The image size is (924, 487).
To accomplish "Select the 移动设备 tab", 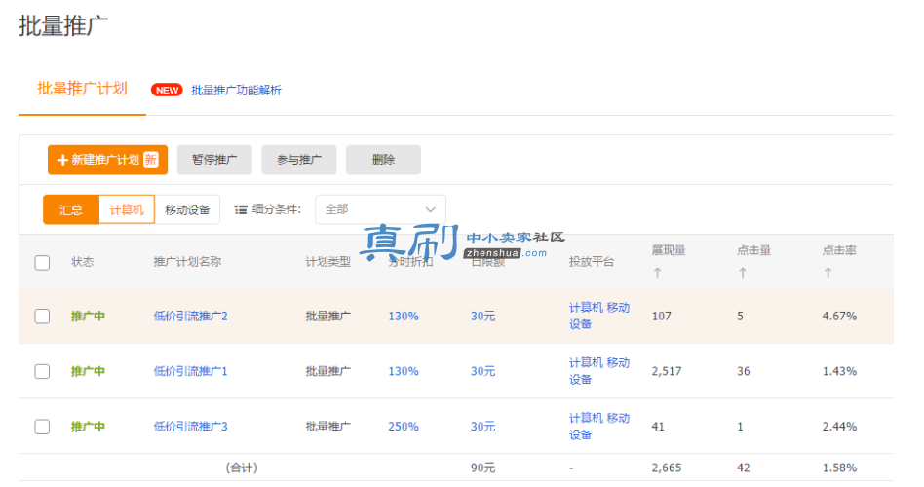I will pos(187,209).
